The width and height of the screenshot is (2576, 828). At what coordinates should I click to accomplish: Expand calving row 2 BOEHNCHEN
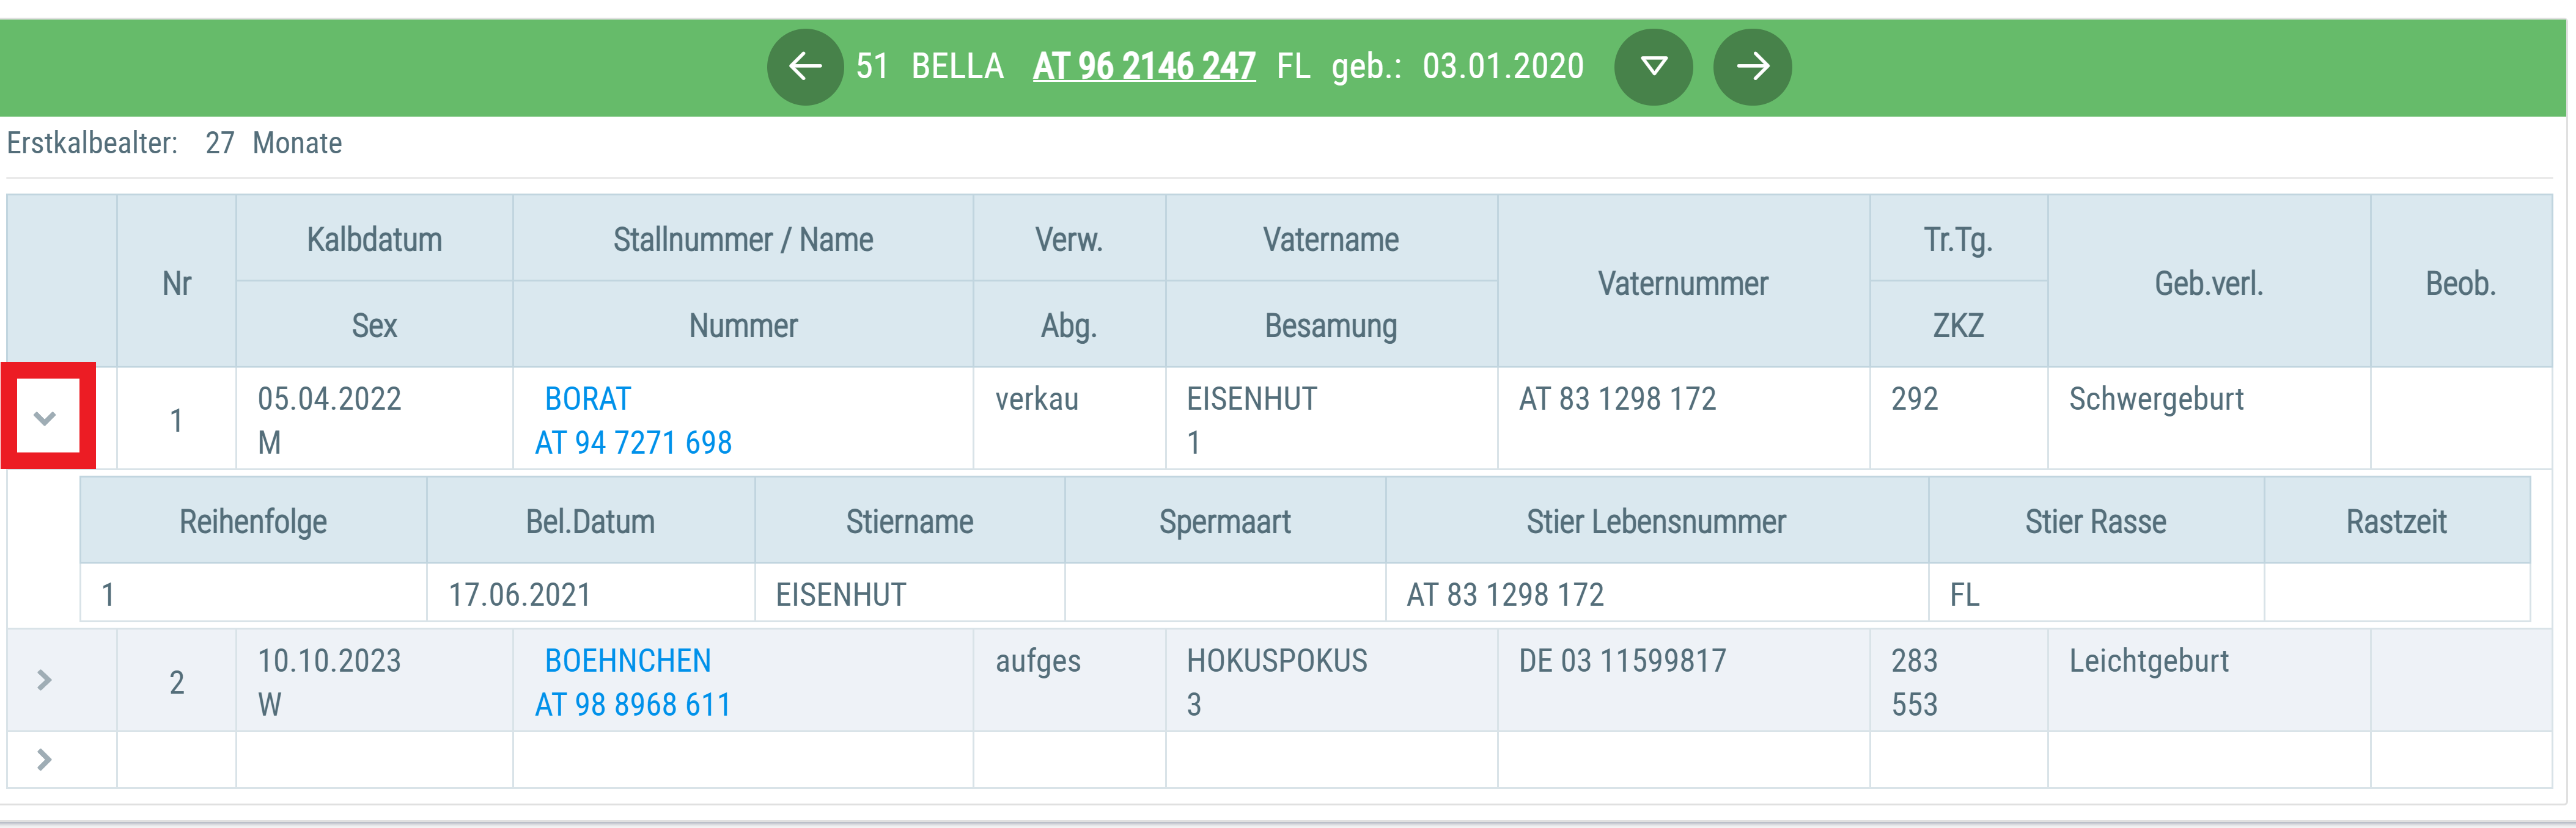[44, 680]
